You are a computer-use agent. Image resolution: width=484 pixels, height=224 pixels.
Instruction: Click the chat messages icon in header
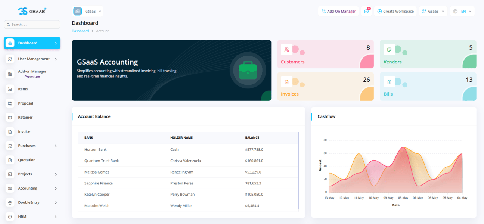[x=366, y=11]
